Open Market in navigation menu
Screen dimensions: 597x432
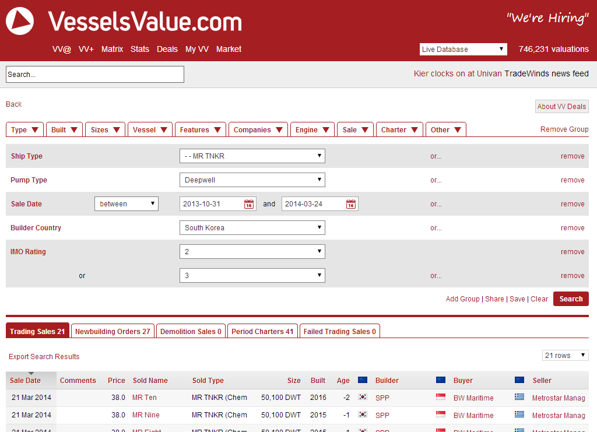pyautogui.click(x=229, y=49)
